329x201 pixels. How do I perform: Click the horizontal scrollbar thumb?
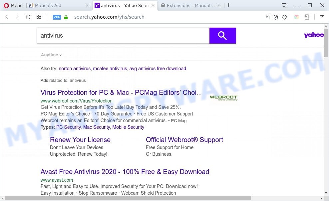(x=128, y=198)
